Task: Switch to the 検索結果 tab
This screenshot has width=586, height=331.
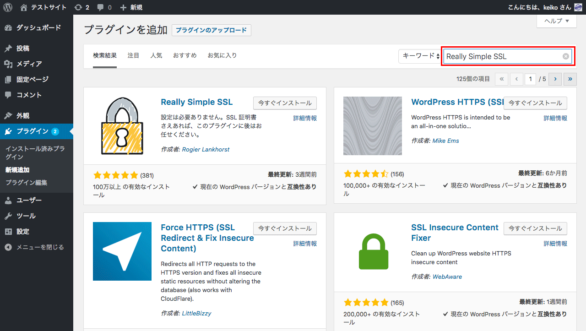Action: pos(105,55)
